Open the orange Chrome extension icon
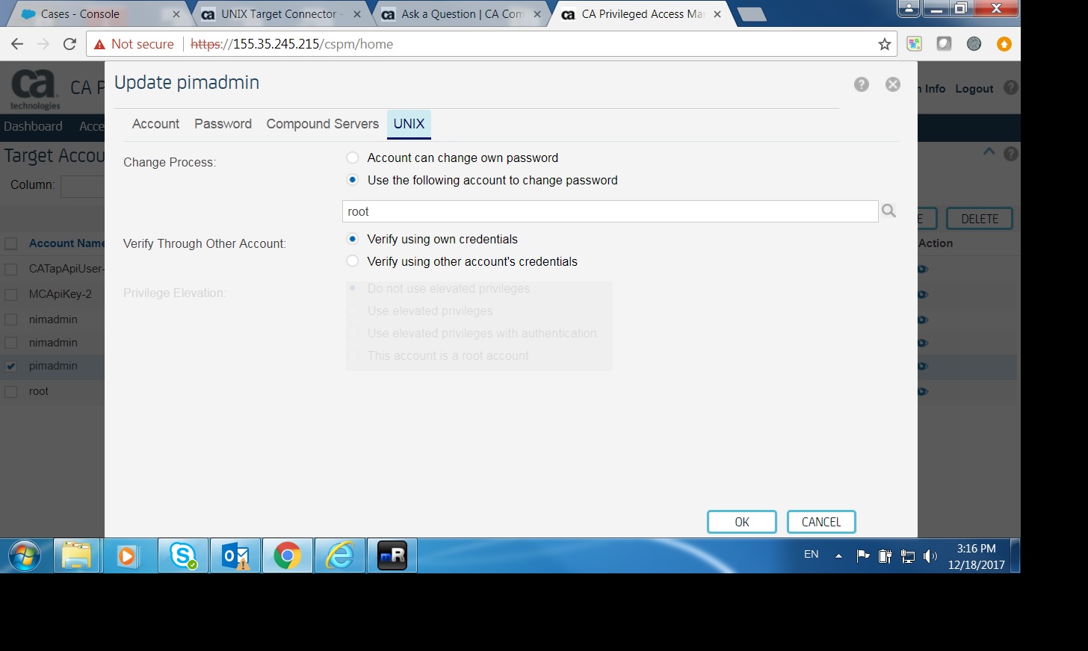This screenshot has width=1088, height=651. pyautogui.click(x=1004, y=44)
